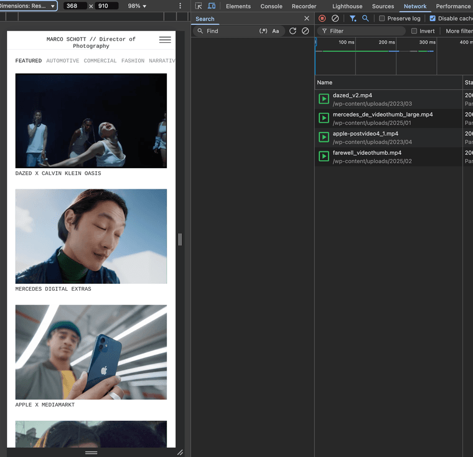Viewport: 473px width, 457px height.
Task: Select mercedes_de_videothumb_large.mp4 request row
Action: click(394, 118)
